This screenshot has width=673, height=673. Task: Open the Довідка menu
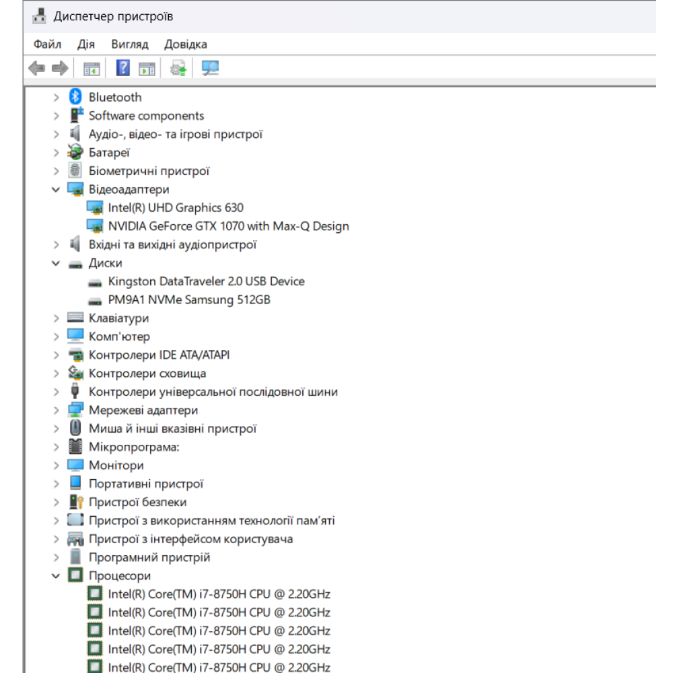[185, 44]
